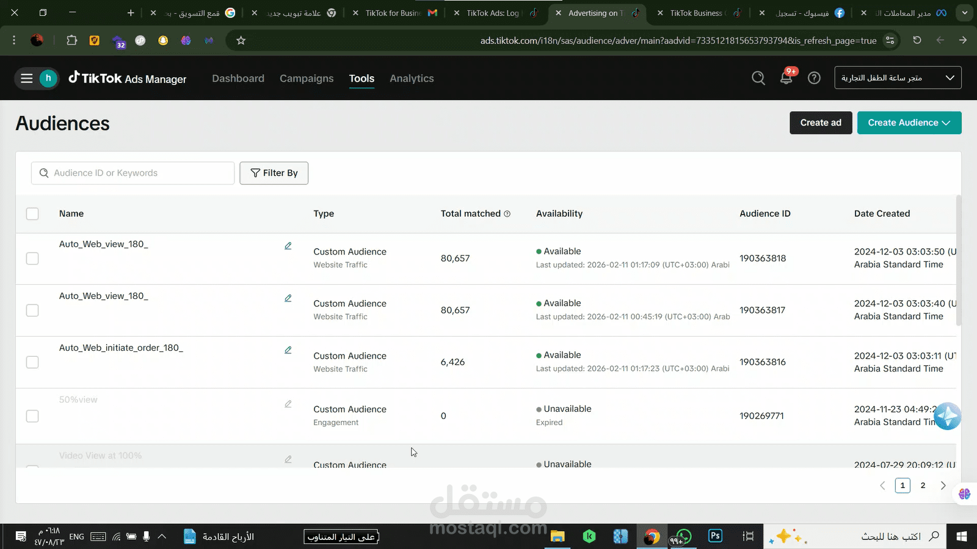Screen dimensions: 977x549
Task: Click the search magnifier icon in top bar
Action: pos(758,78)
